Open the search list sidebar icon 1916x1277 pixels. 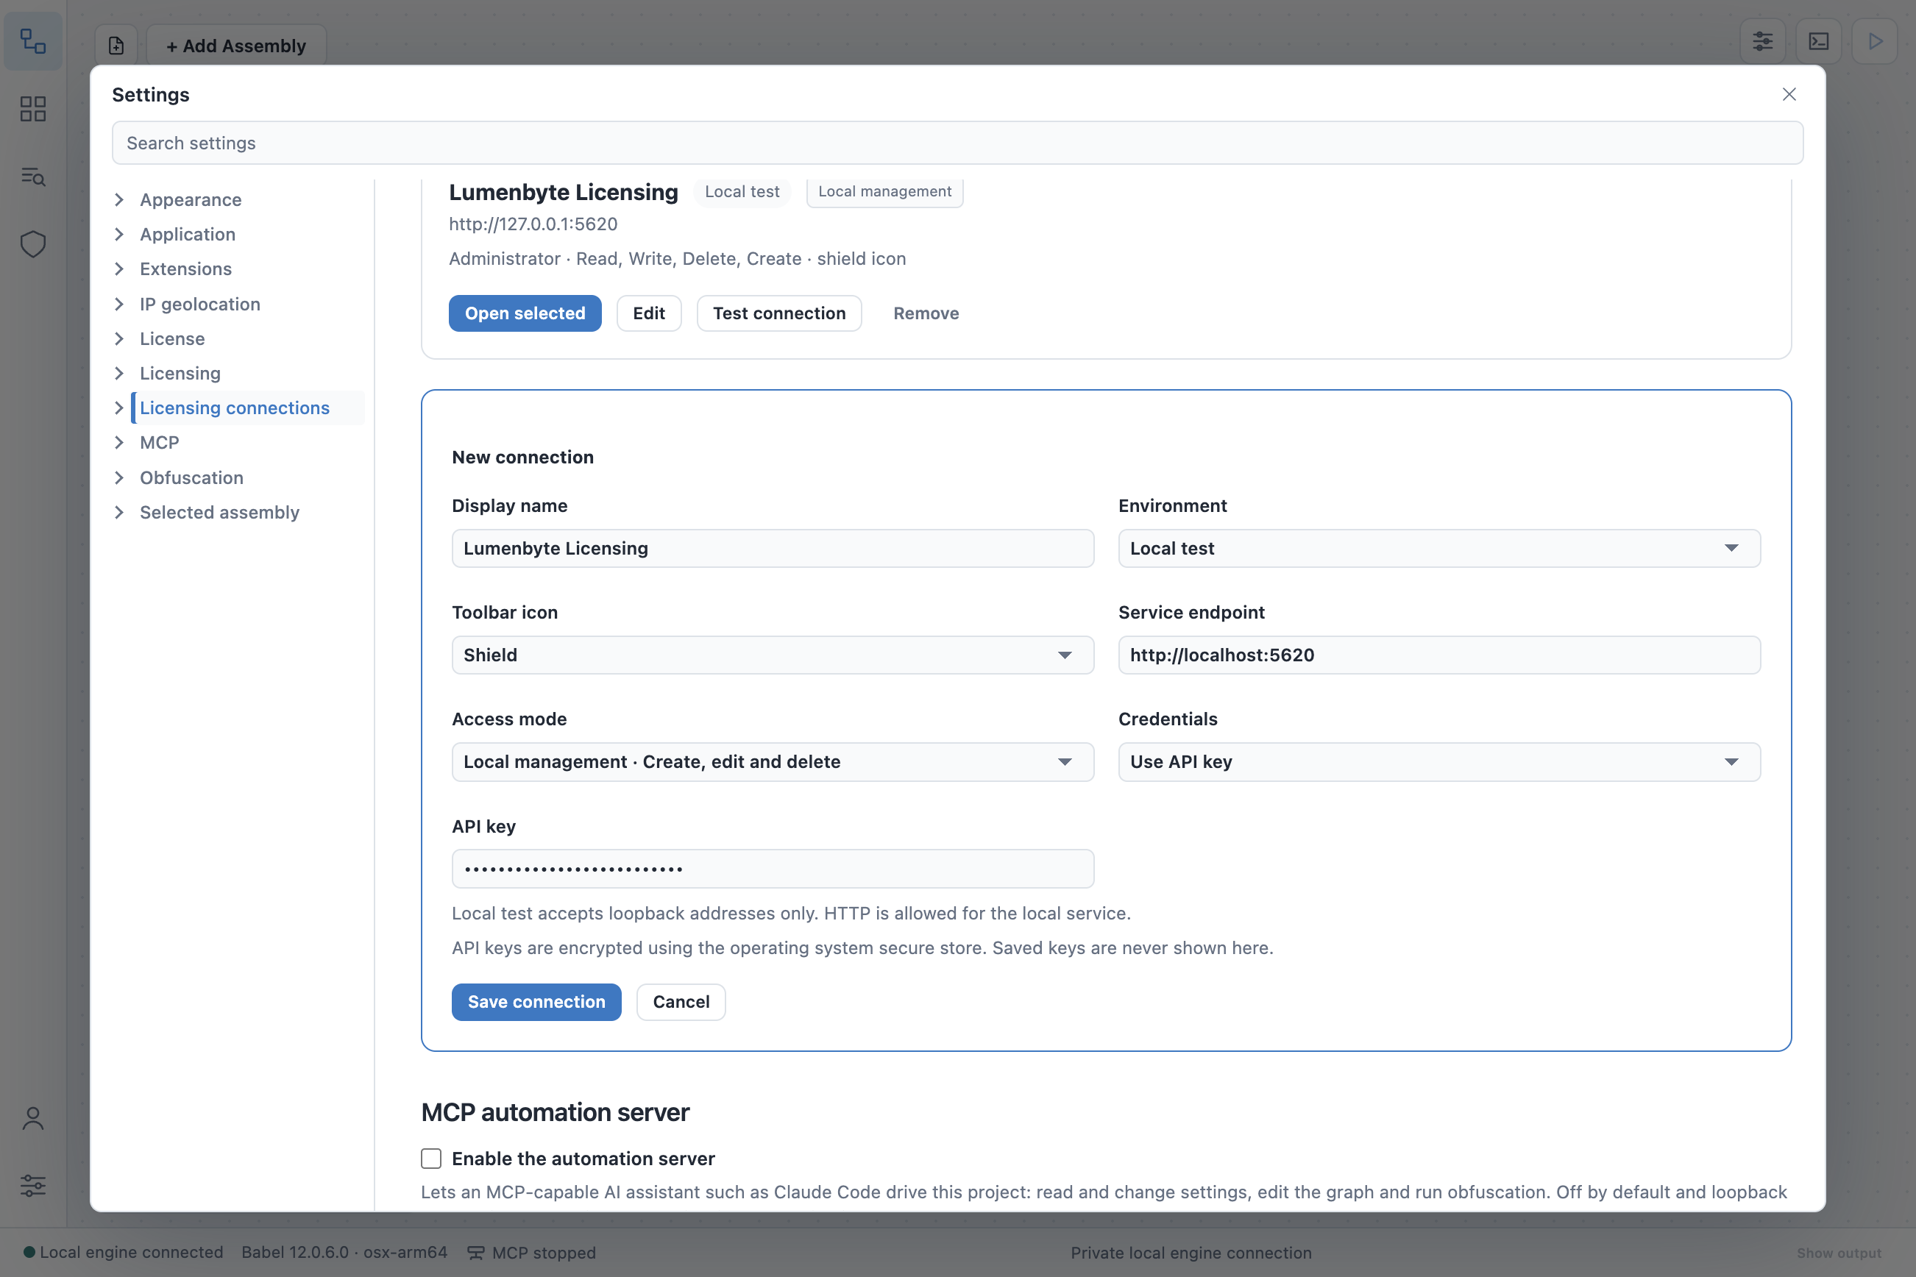[32, 176]
